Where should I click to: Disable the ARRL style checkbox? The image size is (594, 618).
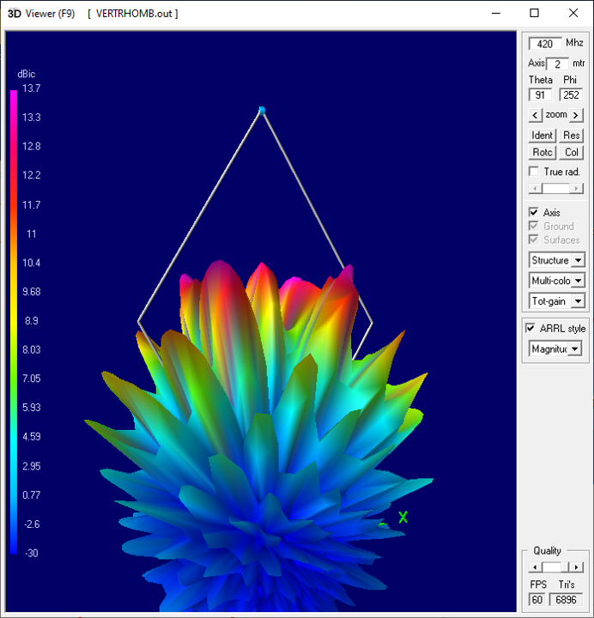530,328
